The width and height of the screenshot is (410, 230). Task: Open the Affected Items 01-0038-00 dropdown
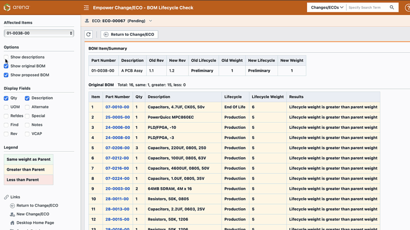(39, 33)
